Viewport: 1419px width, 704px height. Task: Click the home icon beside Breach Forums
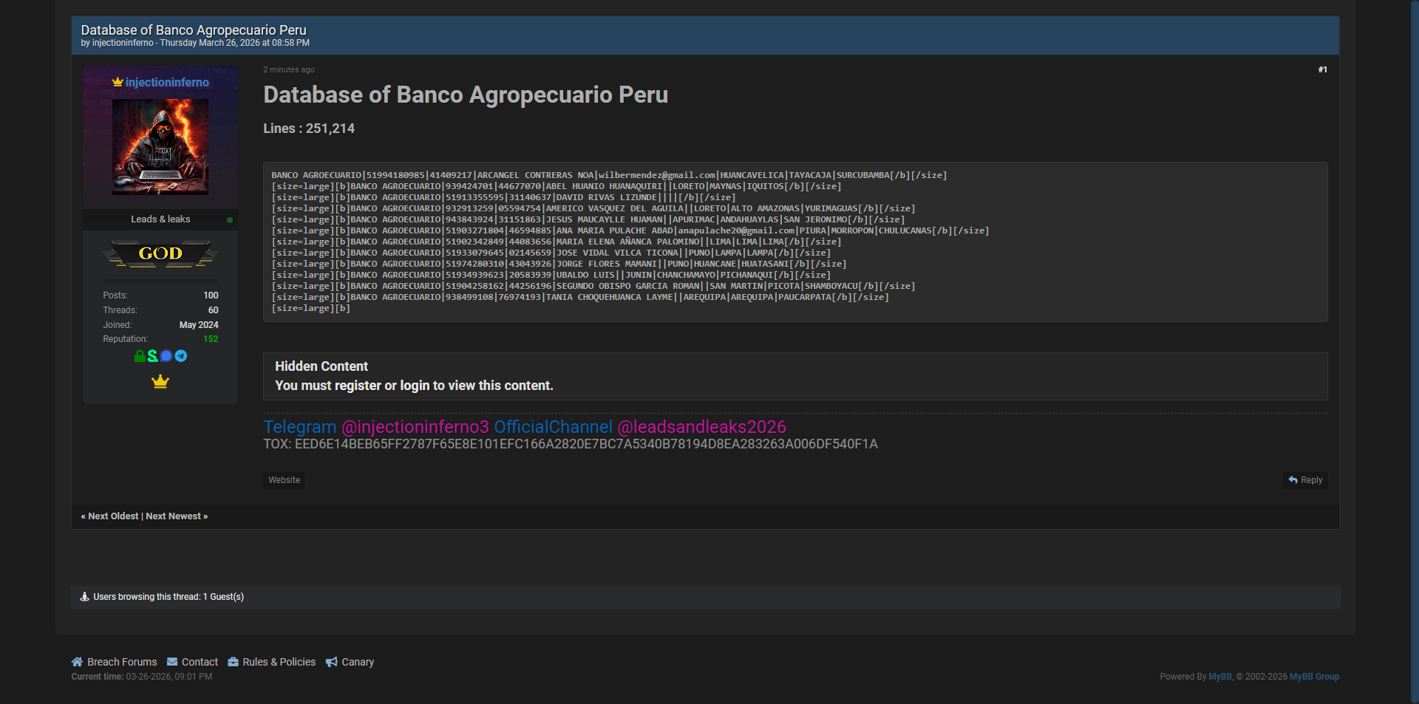point(77,662)
